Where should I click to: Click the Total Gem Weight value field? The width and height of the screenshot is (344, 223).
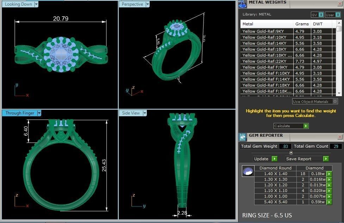coord(285,147)
